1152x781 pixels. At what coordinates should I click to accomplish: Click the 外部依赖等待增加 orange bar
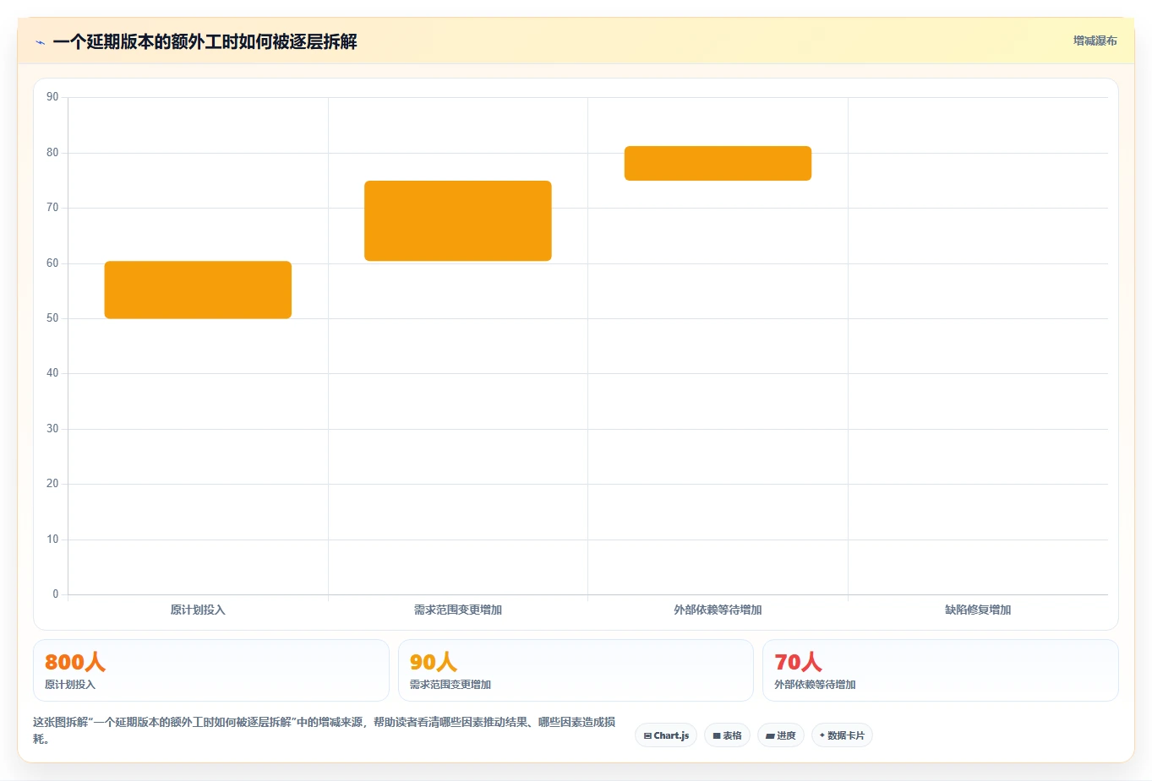tap(718, 163)
